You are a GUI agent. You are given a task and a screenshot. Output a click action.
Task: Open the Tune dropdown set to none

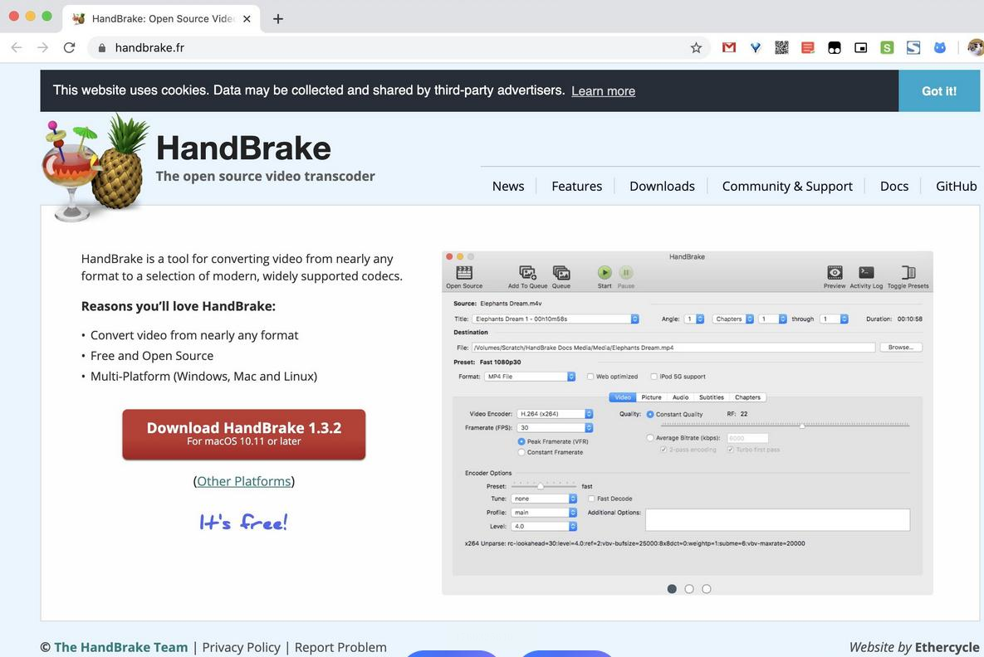[543, 499]
